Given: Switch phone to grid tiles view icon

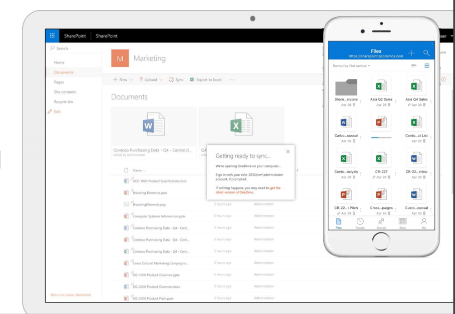Looking at the screenshot, I should click(x=427, y=66).
